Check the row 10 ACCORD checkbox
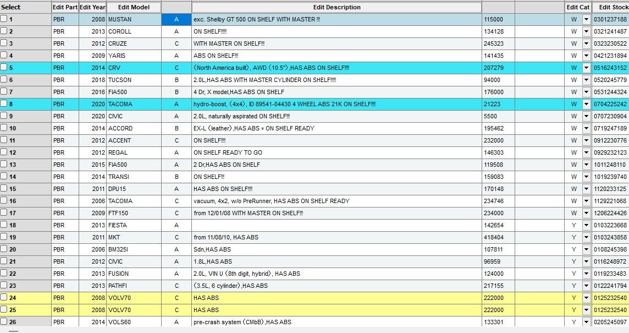629x333 pixels. pos(4,128)
